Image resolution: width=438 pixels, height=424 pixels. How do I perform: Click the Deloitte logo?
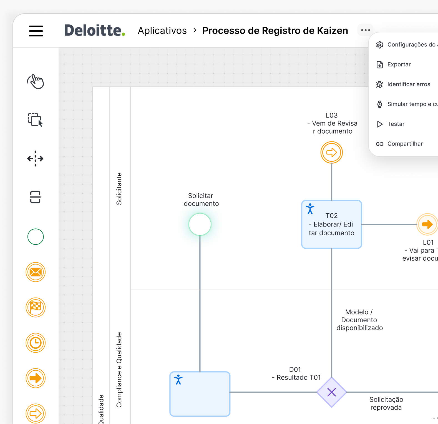click(x=94, y=31)
